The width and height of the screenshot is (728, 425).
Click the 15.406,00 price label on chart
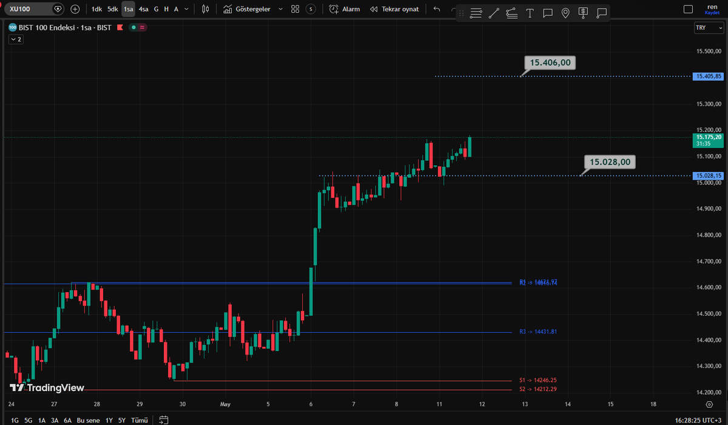pos(550,62)
